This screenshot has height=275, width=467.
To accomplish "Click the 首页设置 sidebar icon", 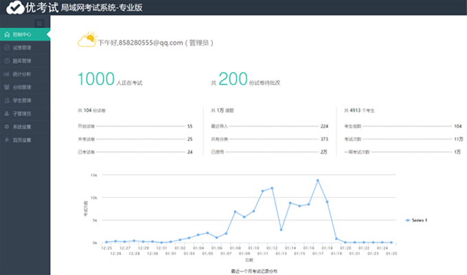I will coord(6,140).
